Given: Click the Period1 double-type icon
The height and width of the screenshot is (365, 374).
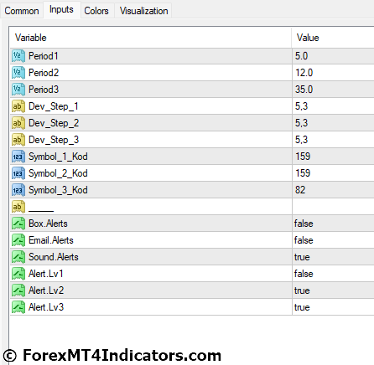Looking at the screenshot, I should (18, 56).
